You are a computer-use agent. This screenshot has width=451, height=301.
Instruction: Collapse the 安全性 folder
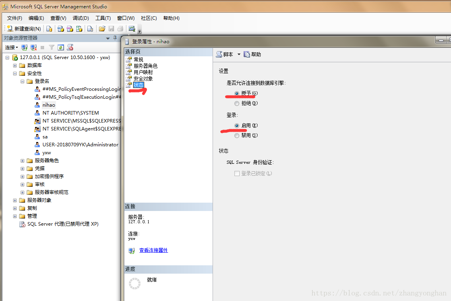[x=15, y=73]
